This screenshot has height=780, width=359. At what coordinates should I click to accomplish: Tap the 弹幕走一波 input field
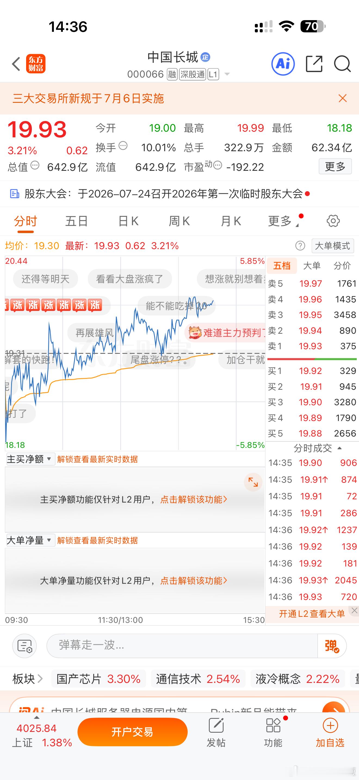(x=182, y=646)
